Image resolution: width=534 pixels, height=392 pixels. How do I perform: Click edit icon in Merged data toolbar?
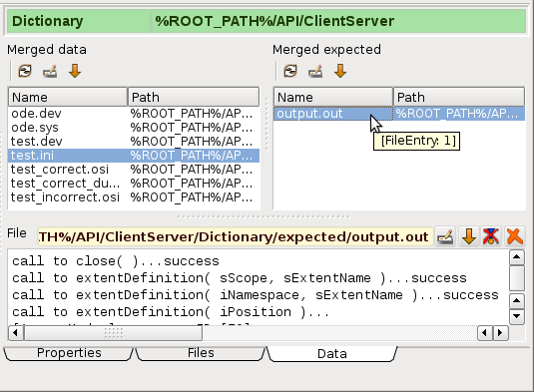(50, 72)
